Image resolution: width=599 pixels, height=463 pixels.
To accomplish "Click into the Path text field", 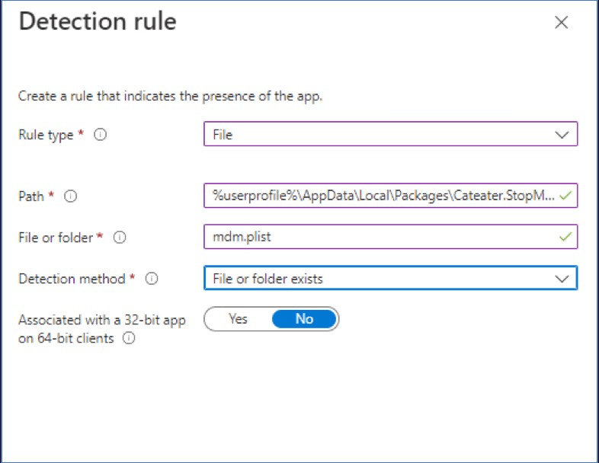I will (x=381, y=196).
